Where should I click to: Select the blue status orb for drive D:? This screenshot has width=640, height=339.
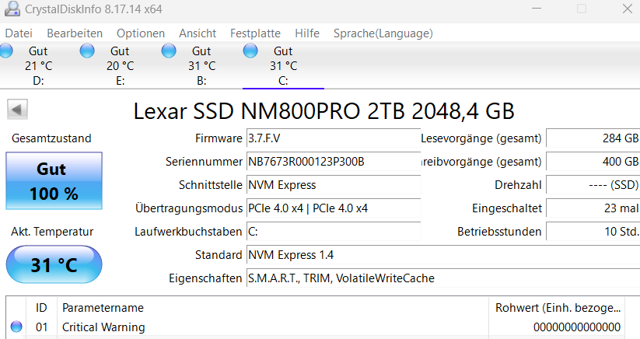[x=5, y=51]
